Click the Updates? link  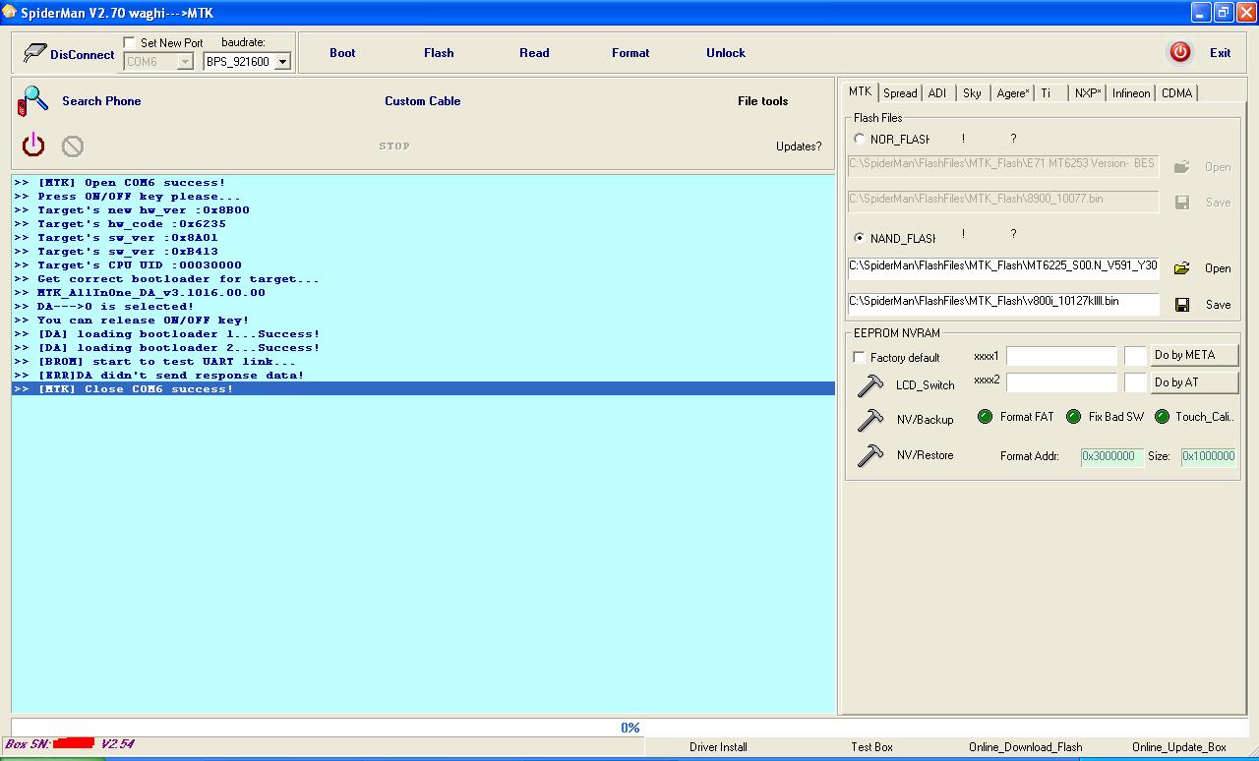click(799, 146)
